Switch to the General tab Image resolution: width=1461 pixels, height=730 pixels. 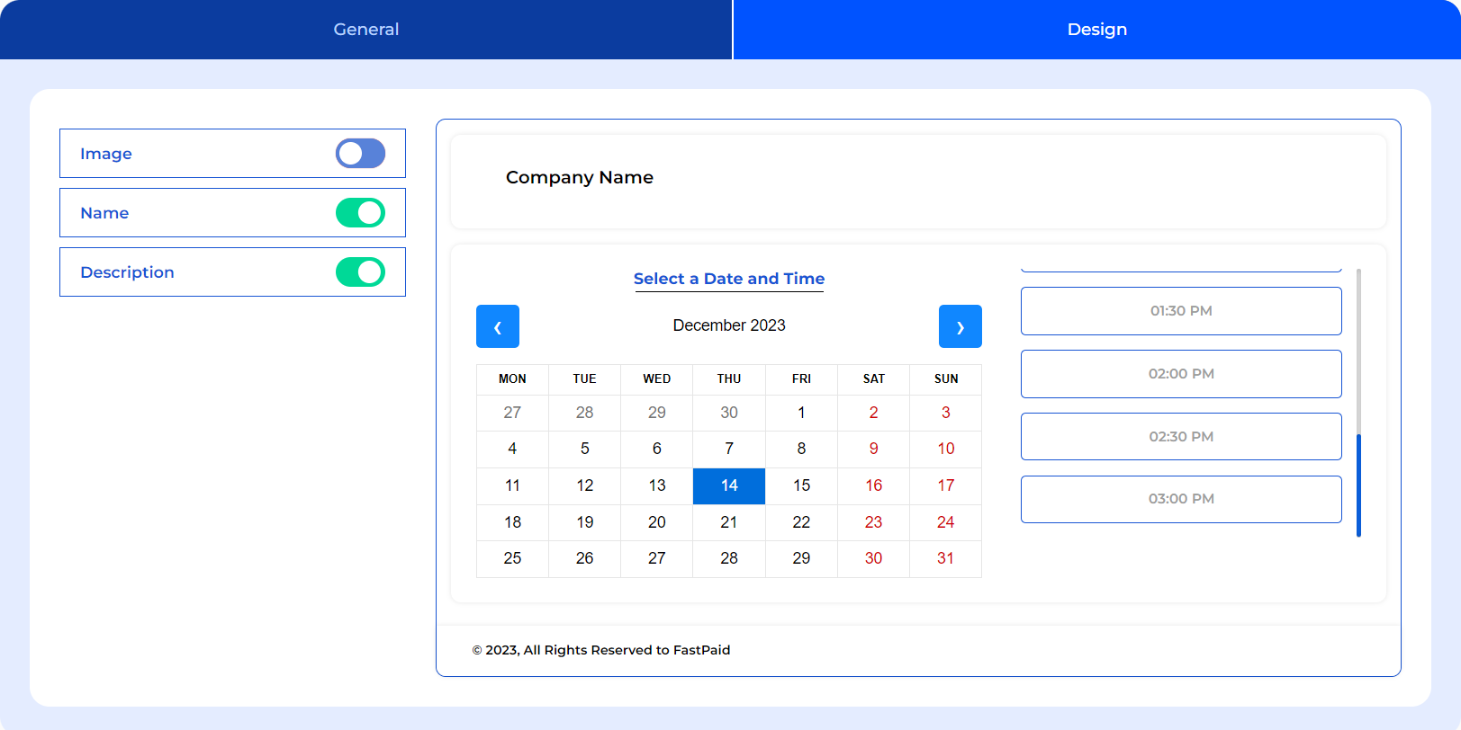365,30
